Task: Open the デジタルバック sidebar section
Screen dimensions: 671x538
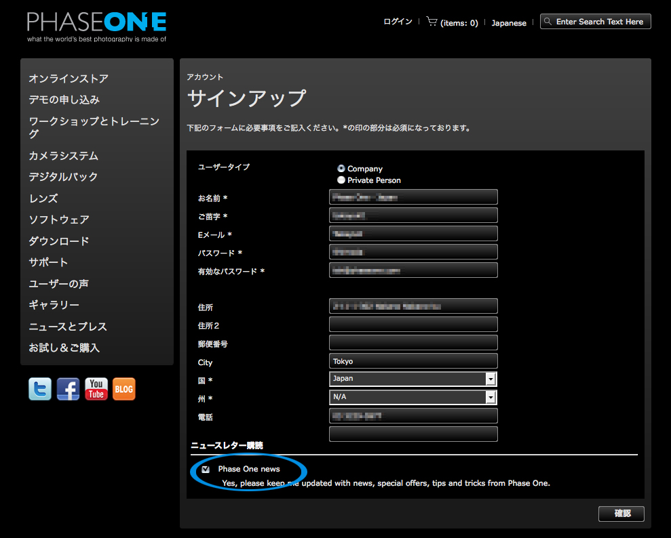Action: tap(63, 177)
